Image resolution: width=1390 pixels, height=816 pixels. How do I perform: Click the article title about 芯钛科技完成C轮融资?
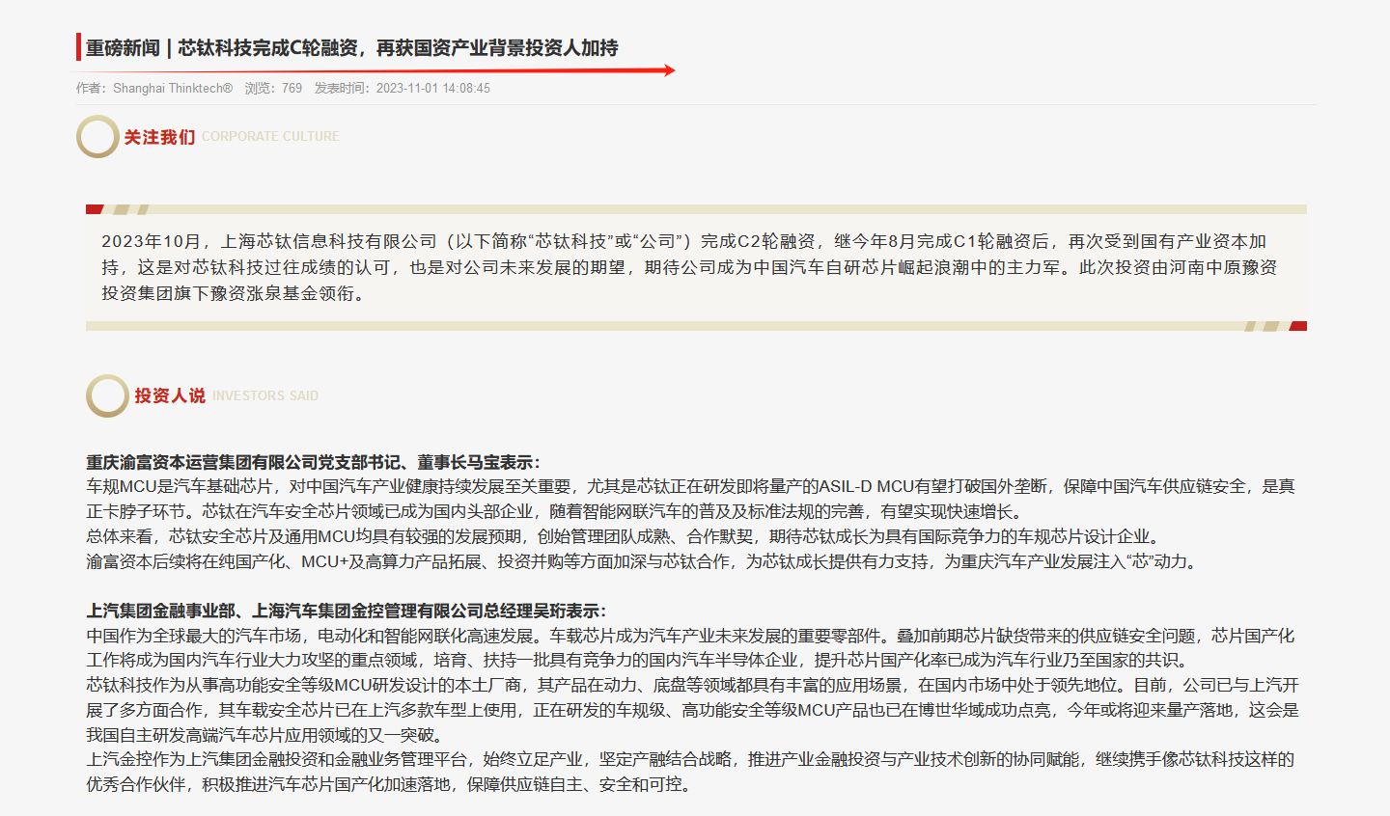(352, 47)
